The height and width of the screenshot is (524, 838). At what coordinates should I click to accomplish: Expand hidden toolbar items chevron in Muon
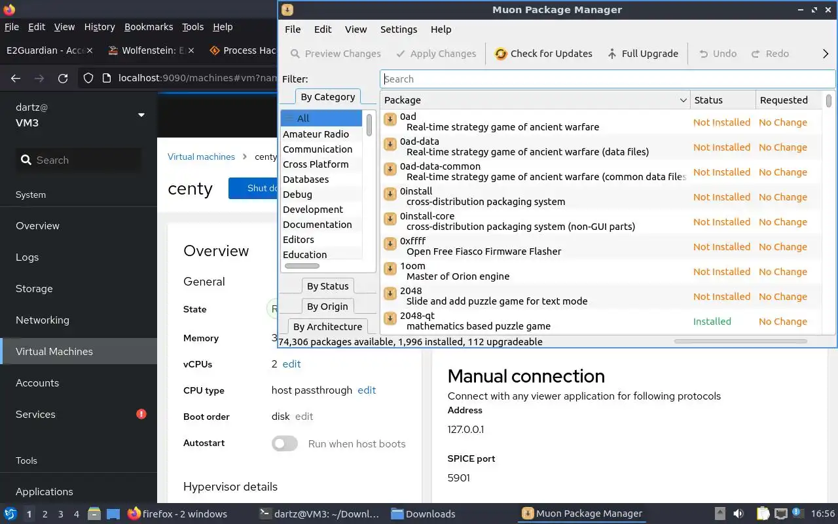[x=825, y=54]
